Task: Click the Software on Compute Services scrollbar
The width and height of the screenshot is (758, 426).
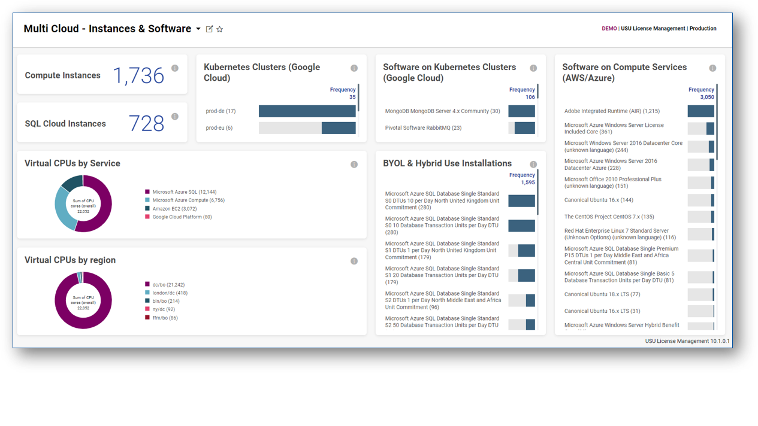Action: click(x=717, y=121)
